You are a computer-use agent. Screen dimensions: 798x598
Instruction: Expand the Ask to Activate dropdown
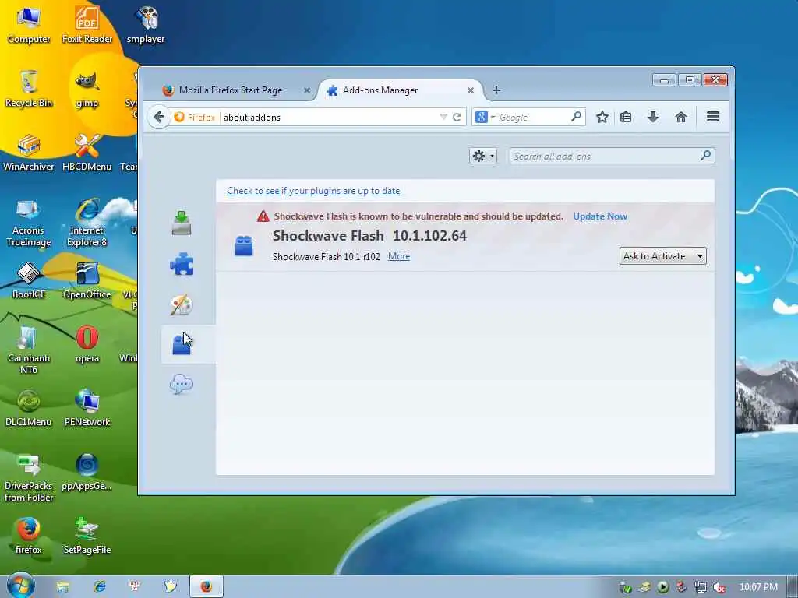[x=662, y=255]
